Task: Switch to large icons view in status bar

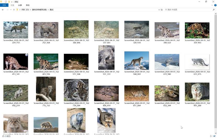Action: point(215,136)
